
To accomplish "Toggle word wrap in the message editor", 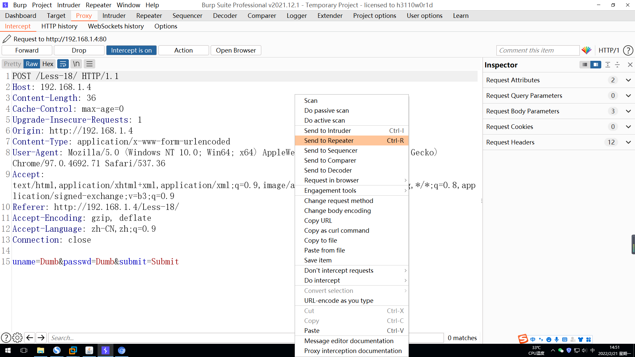I will 63,63.
